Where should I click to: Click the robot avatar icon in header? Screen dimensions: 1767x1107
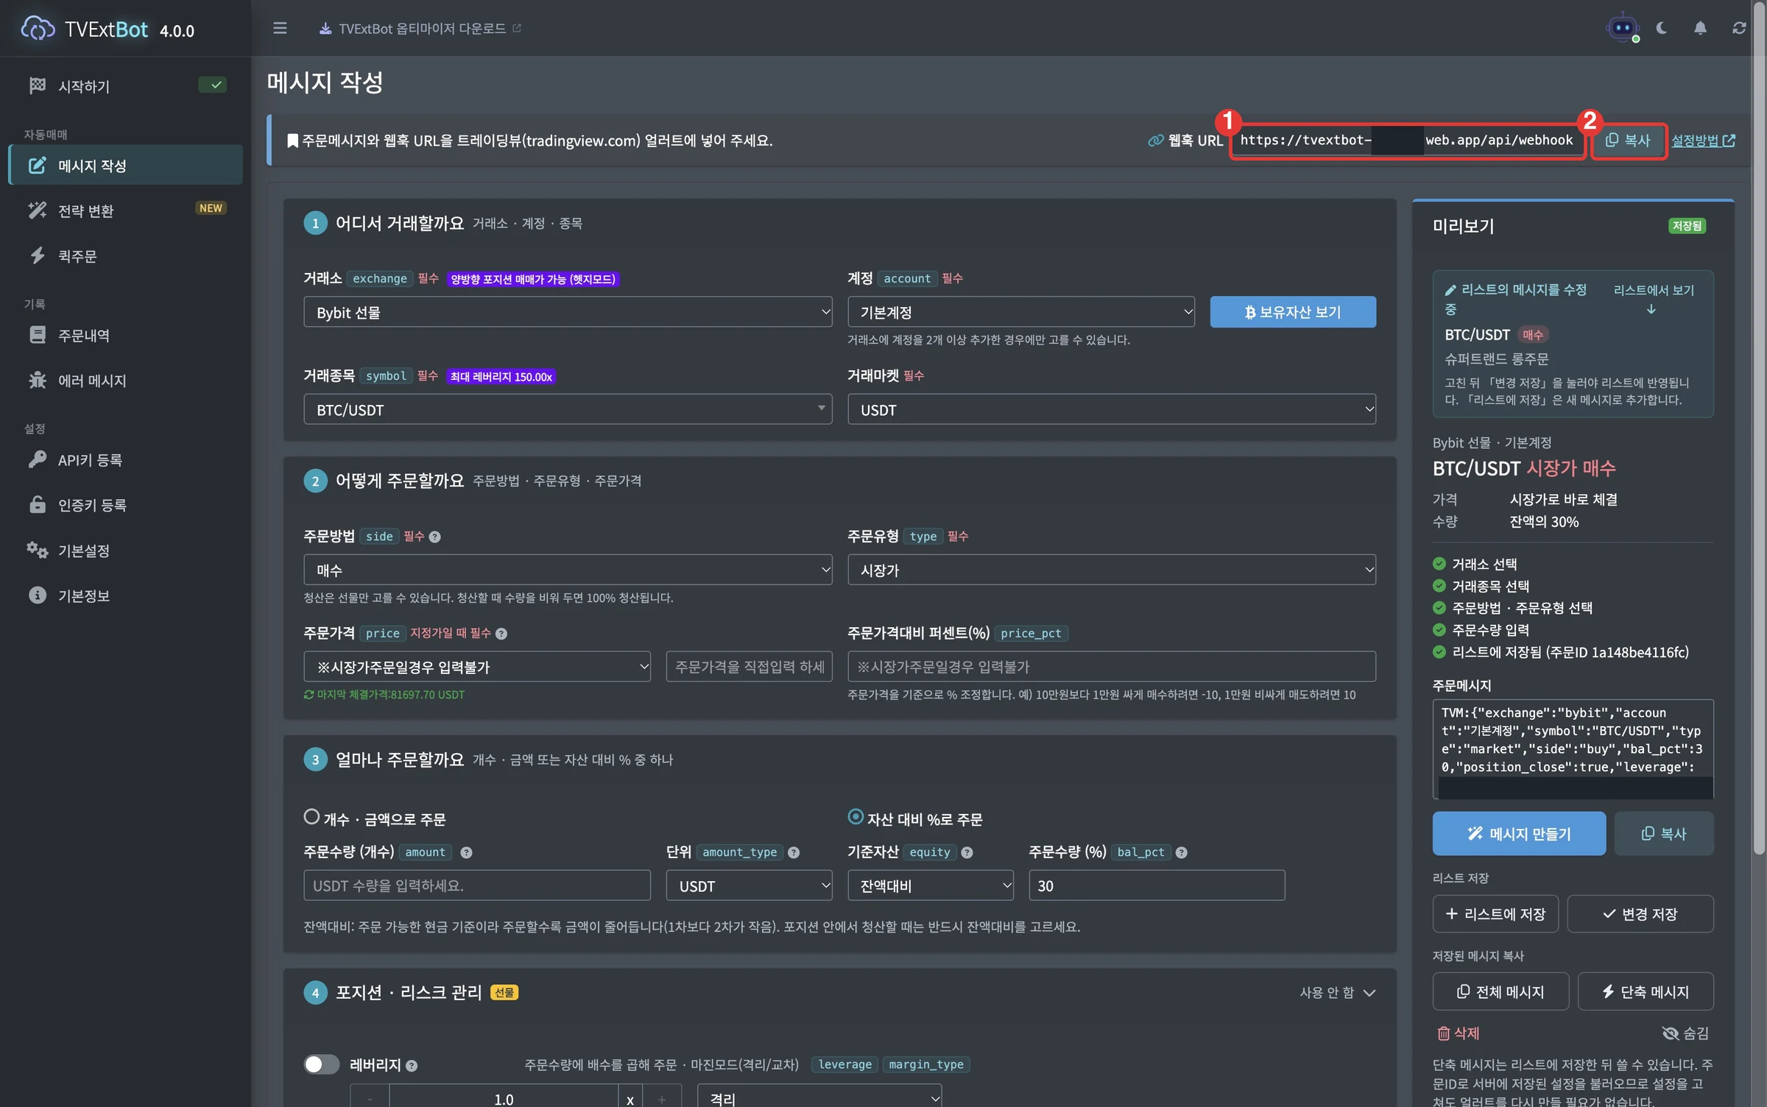(1623, 28)
